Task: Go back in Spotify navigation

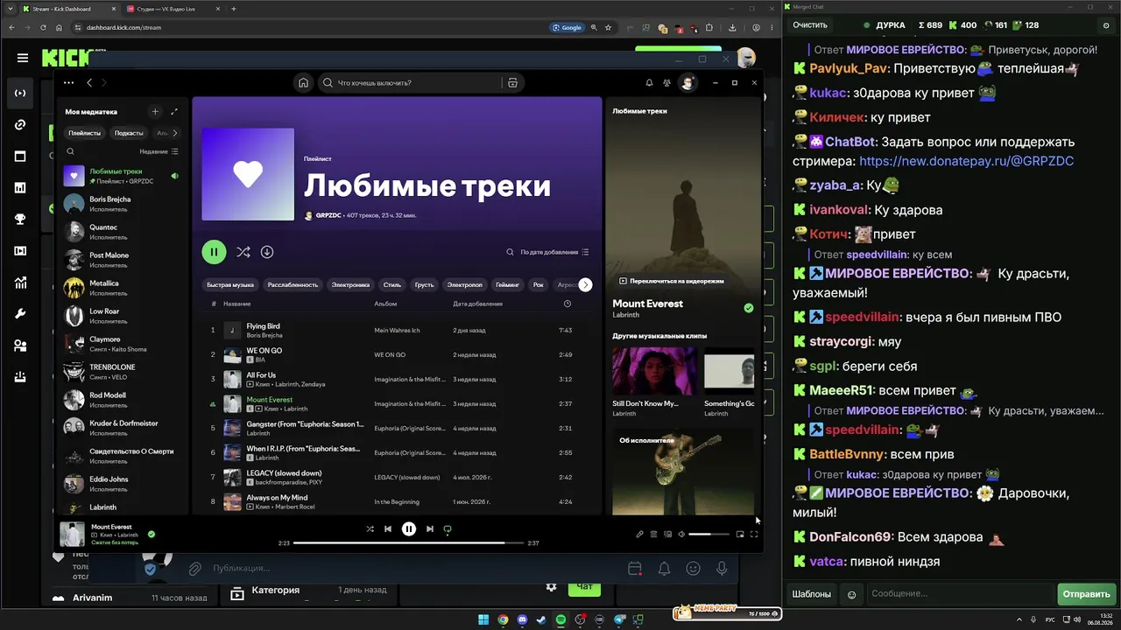Action: click(x=89, y=83)
